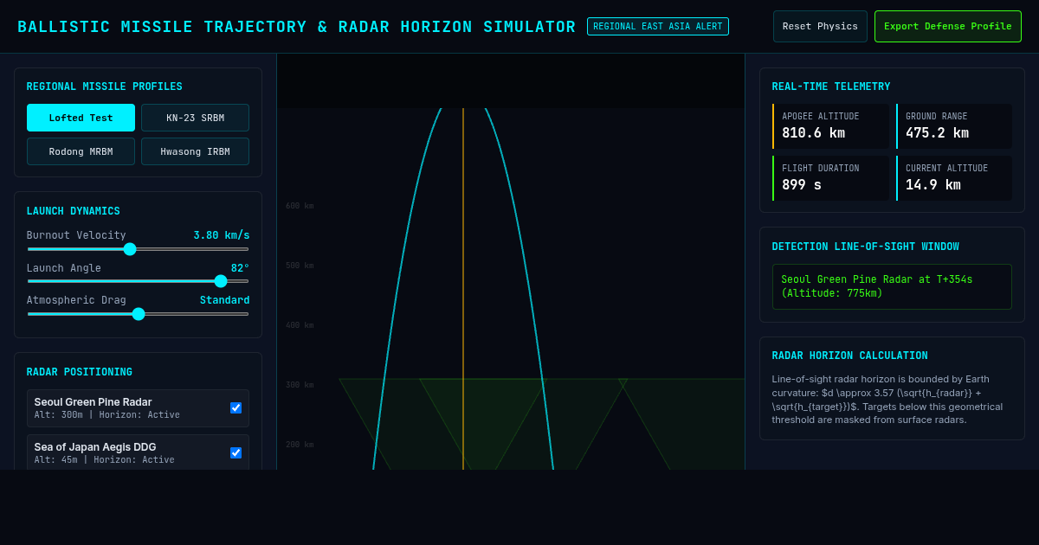1039x545 pixels.
Task: Click the 600 km axis label
Action: pyautogui.click(x=300, y=206)
